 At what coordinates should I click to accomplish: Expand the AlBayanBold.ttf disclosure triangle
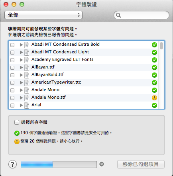[x=21, y=75]
